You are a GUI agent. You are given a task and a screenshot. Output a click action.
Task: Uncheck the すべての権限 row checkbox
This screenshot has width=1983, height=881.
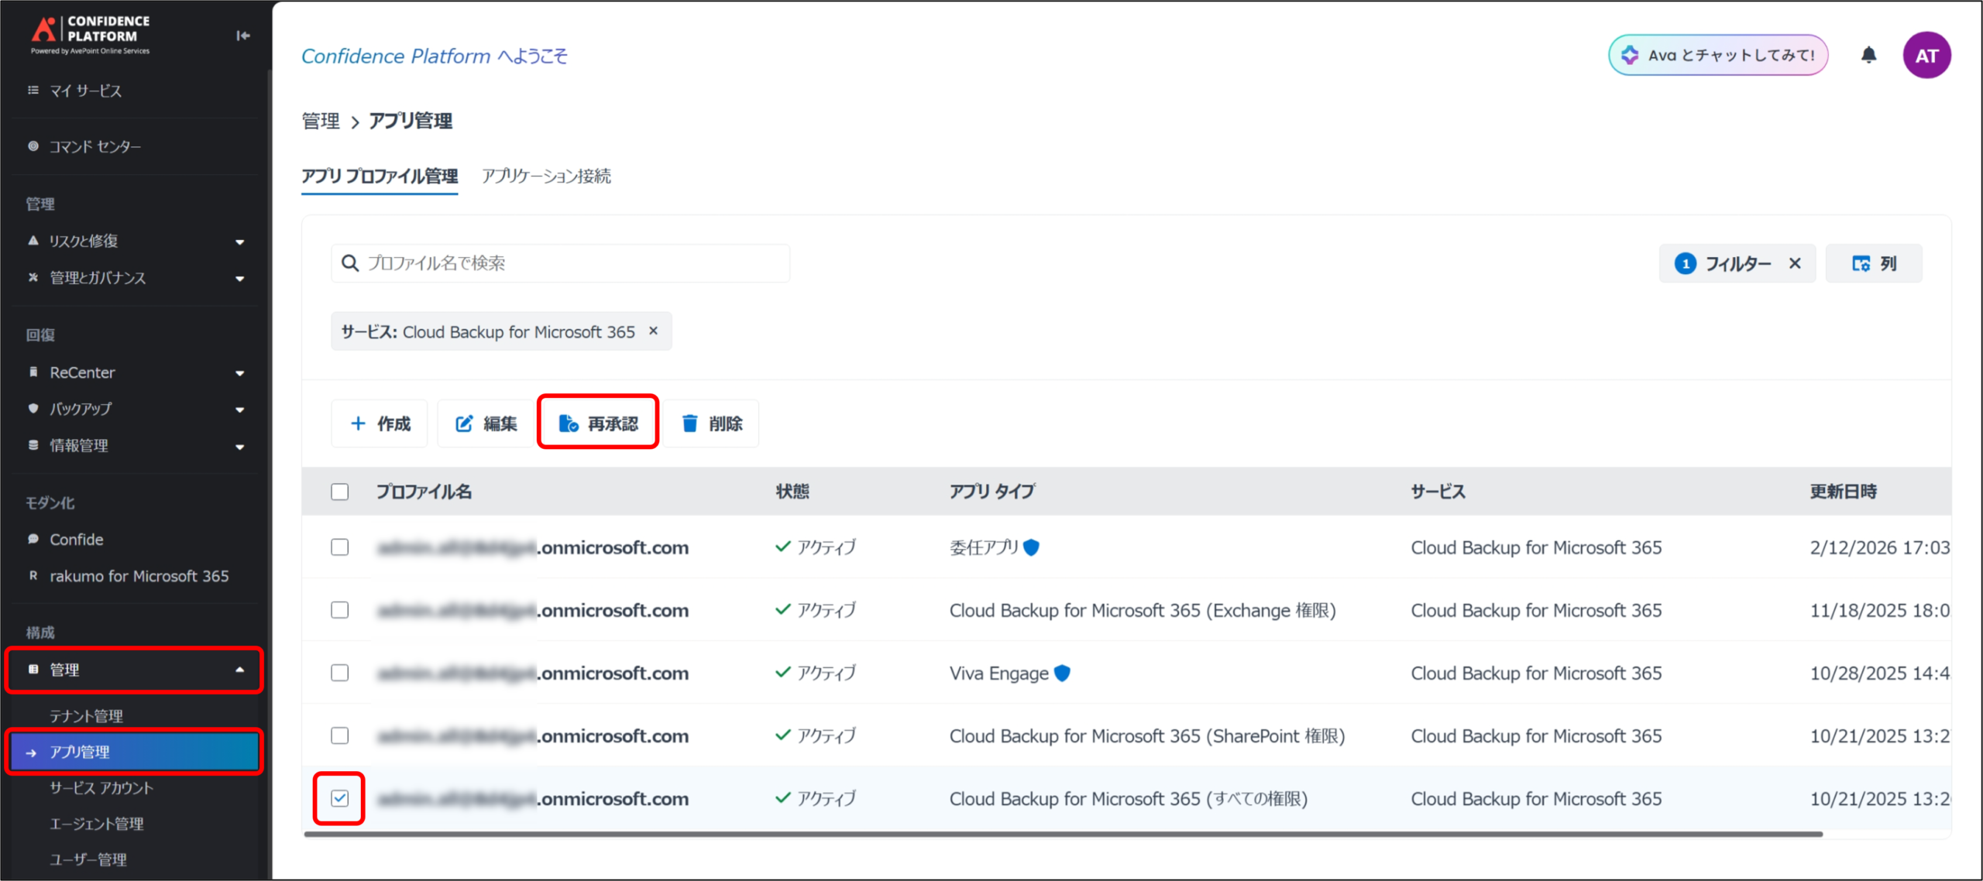[x=339, y=798]
